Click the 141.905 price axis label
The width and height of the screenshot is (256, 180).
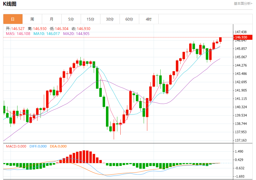(241, 90)
